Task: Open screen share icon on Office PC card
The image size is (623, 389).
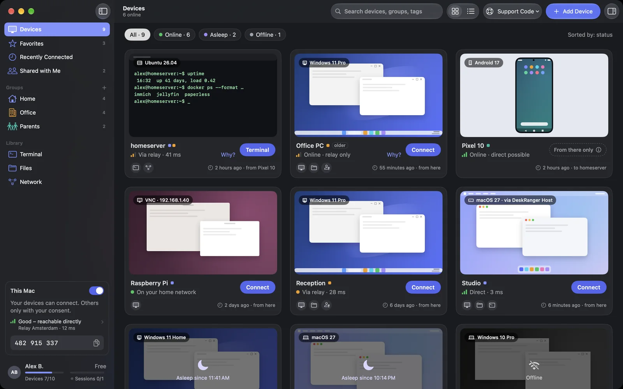Action: coord(301,168)
